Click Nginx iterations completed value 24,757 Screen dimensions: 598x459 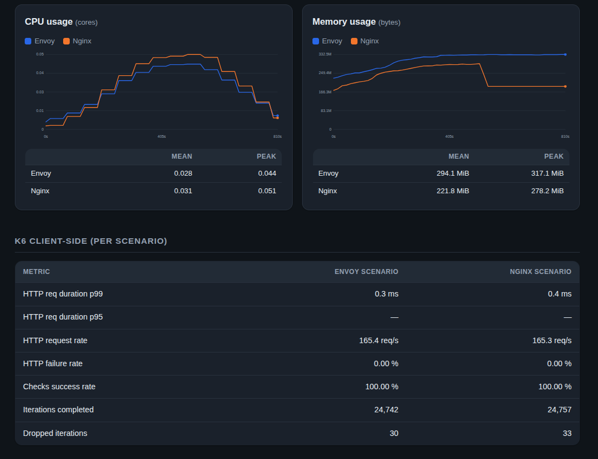coord(560,410)
